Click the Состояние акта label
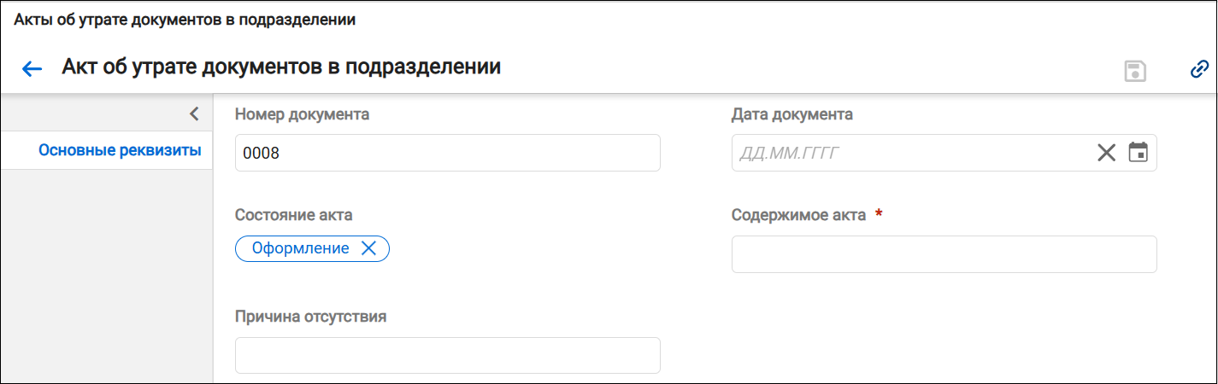 coord(294,215)
